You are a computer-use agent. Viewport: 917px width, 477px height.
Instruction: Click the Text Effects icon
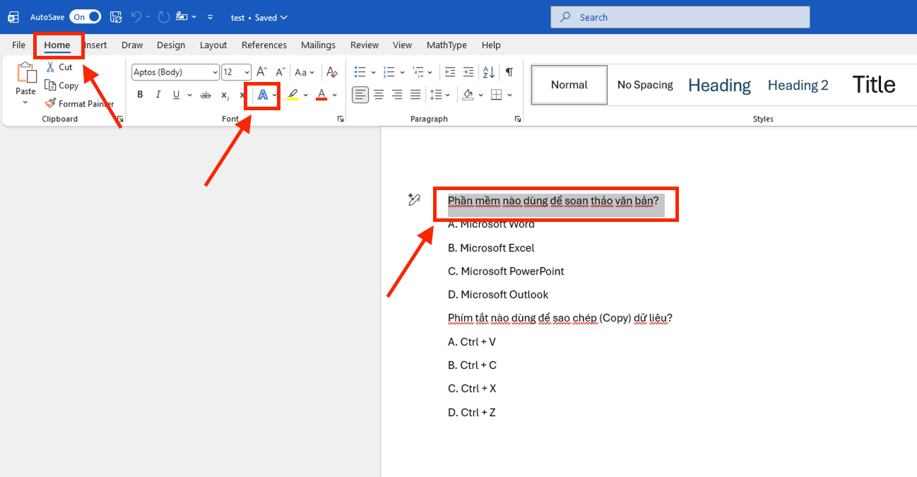click(x=262, y=95)
